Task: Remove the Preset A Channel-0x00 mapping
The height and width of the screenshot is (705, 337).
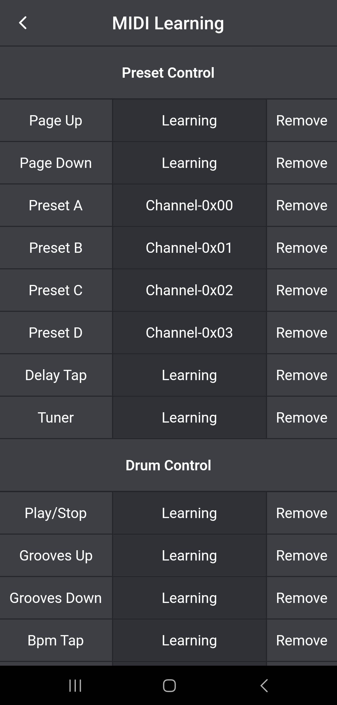Action: (x=301, y=205)
